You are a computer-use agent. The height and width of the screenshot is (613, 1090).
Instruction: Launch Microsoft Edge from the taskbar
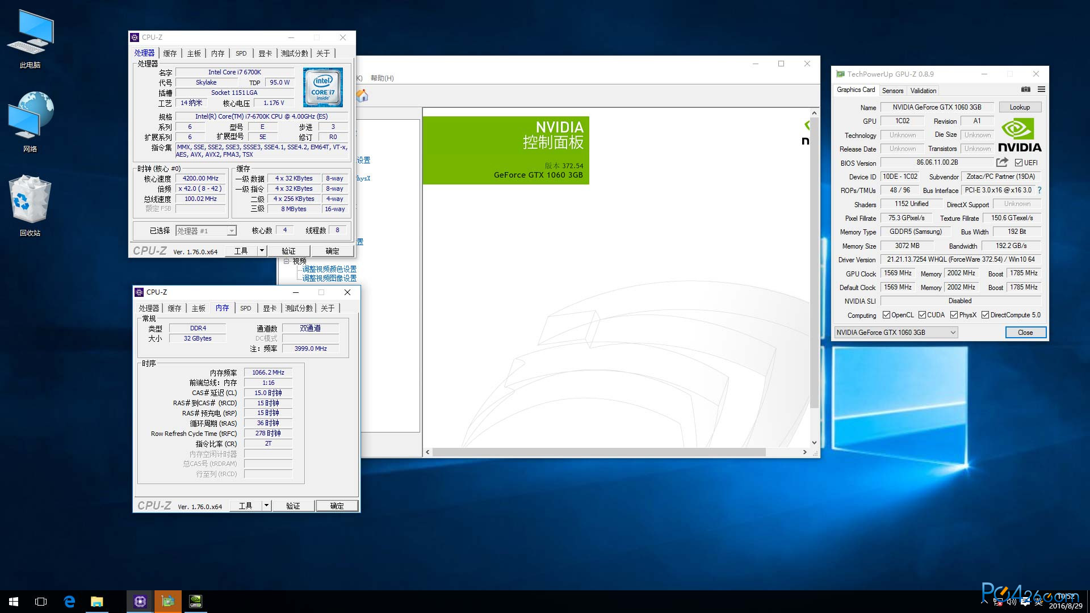[x=69, y=602]
